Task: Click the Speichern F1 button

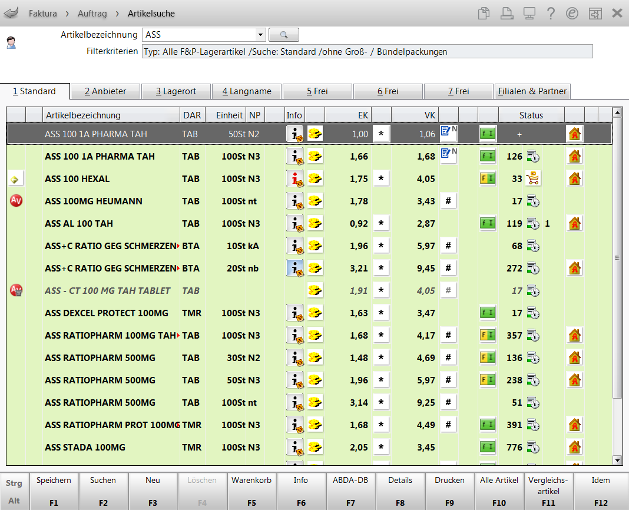Action: 54,491
